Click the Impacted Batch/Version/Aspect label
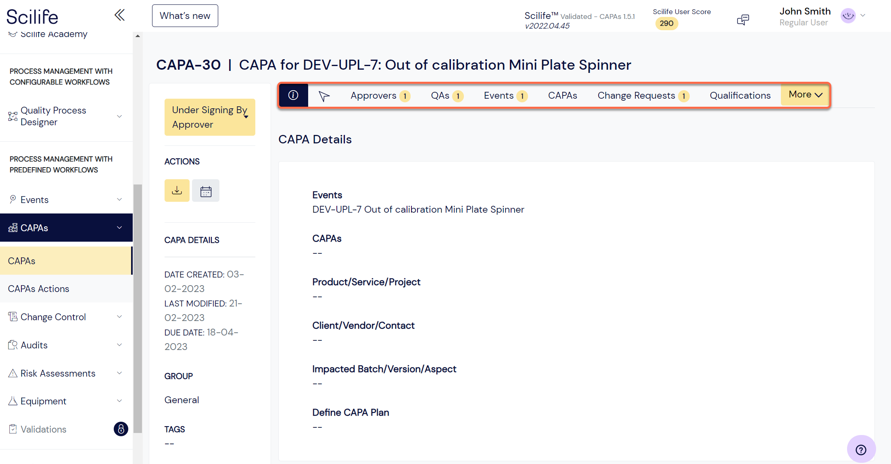Viewport: 891px width, 464px height. coord(384,369)
